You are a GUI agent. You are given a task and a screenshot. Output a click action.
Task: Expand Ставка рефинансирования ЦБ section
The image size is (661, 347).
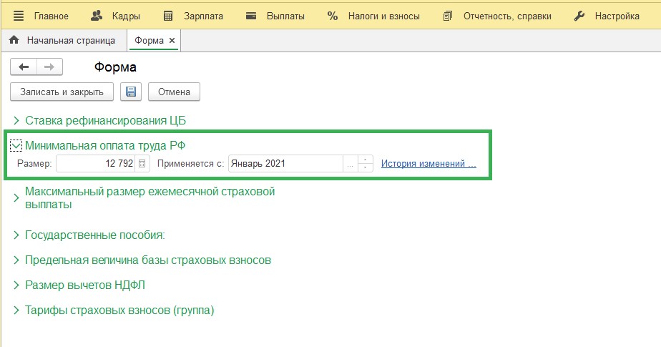[16, 120]
